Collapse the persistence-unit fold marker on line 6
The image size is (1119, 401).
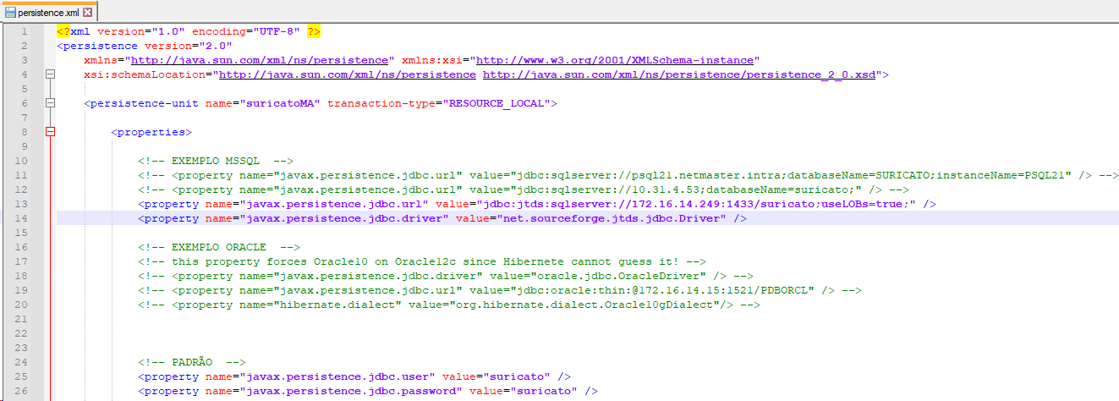pyautogui.click(x=50, y=103)
